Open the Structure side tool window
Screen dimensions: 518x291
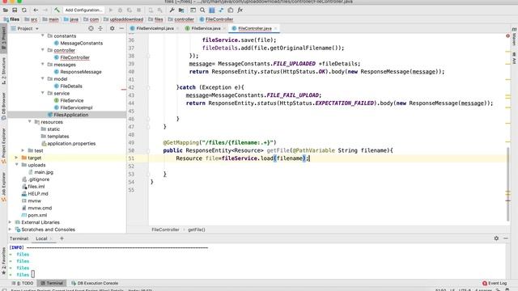click(3, 70)
